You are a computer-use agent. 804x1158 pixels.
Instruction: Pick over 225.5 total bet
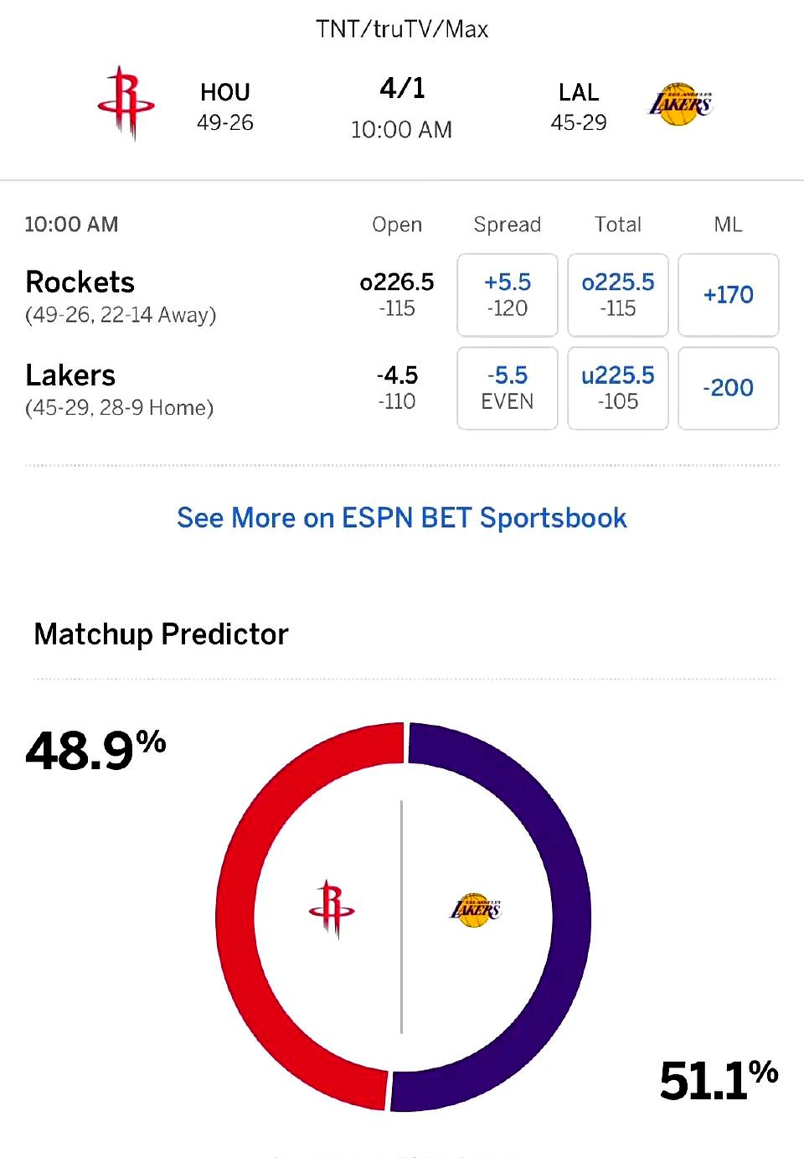(617, 295)
